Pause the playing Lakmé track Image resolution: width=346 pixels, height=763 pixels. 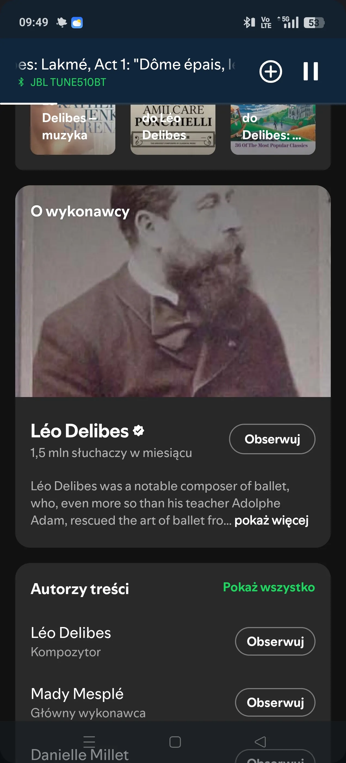(x=311, y=71)
